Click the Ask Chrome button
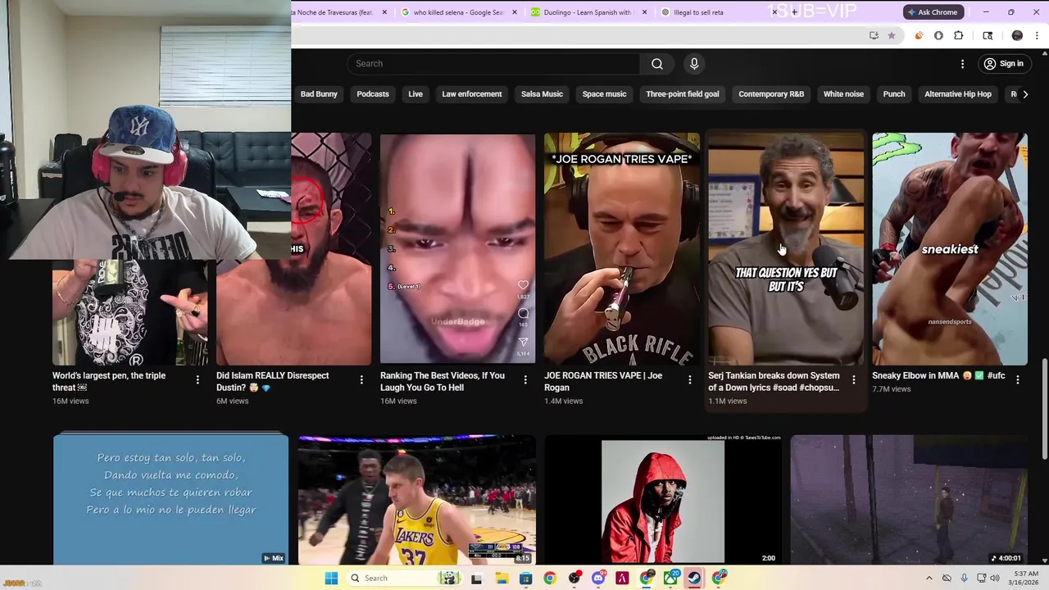1049x590 pixels. point(932,12)
